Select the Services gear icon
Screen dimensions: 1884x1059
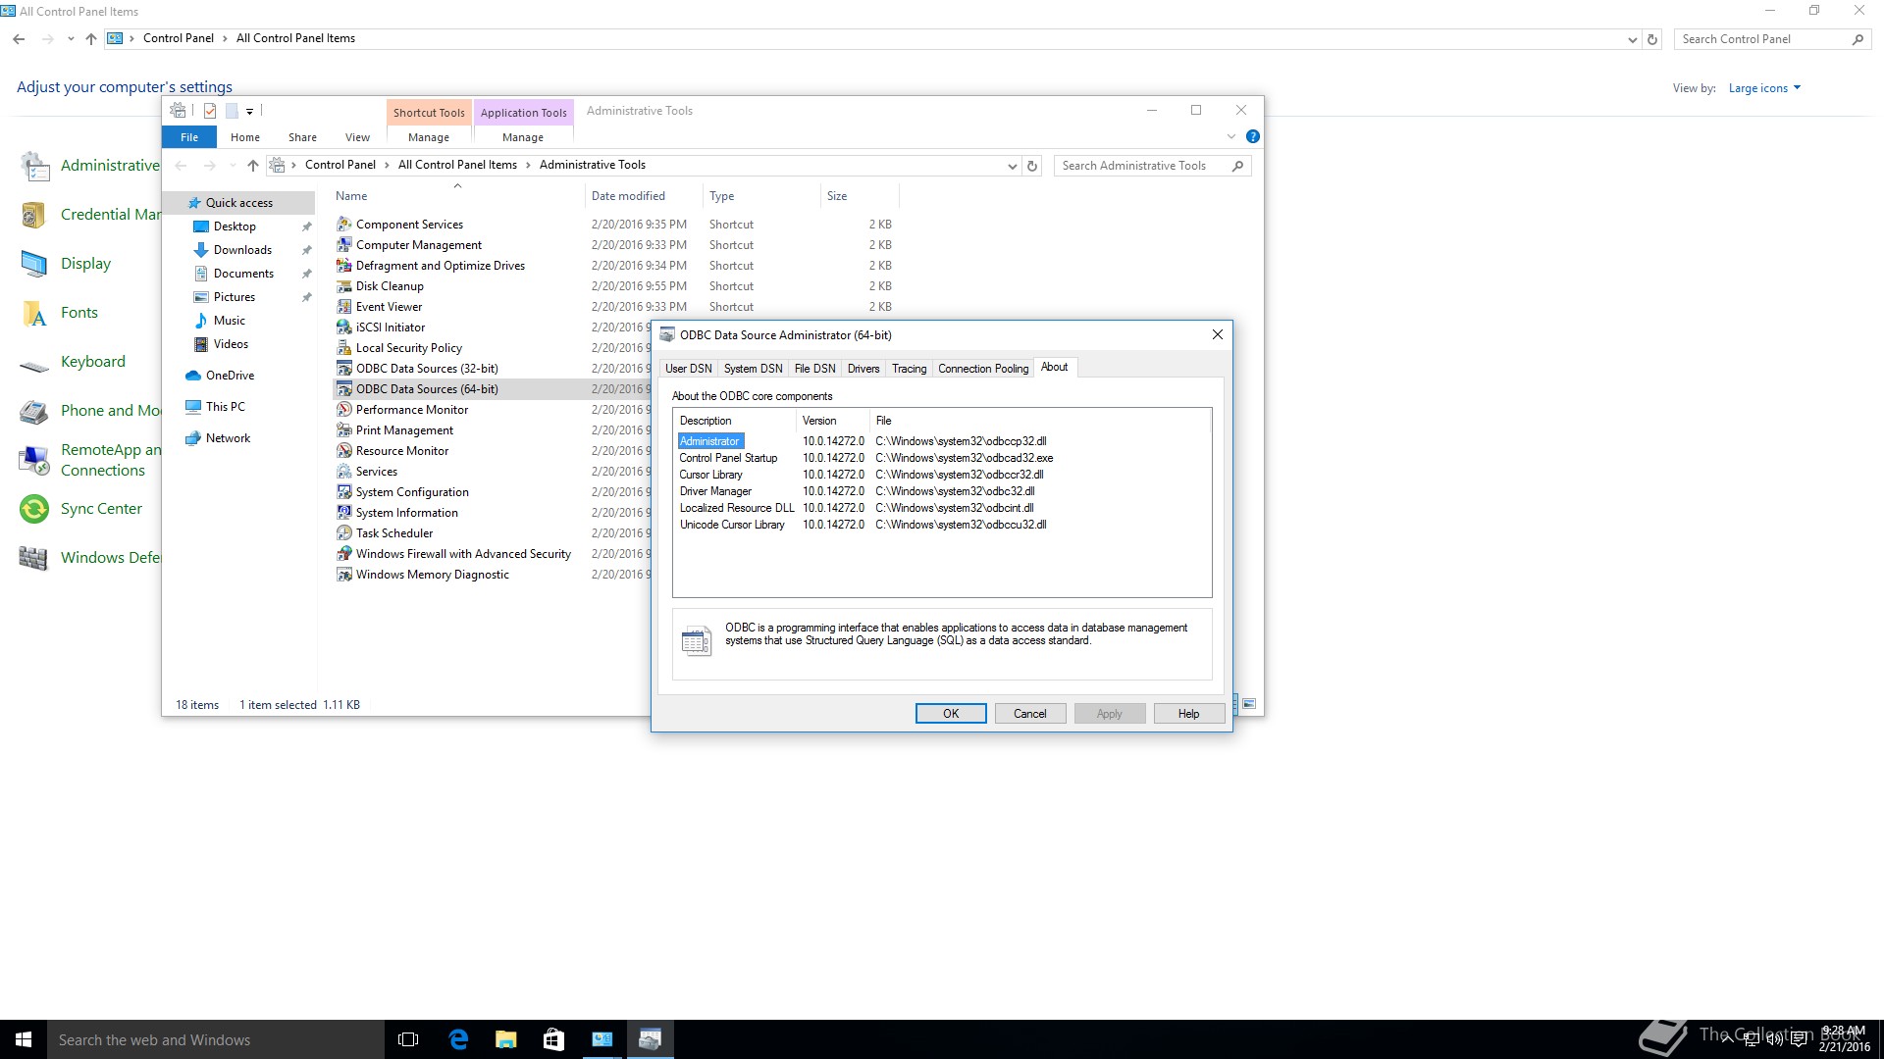pyautogui.click(x=343, y=472)
